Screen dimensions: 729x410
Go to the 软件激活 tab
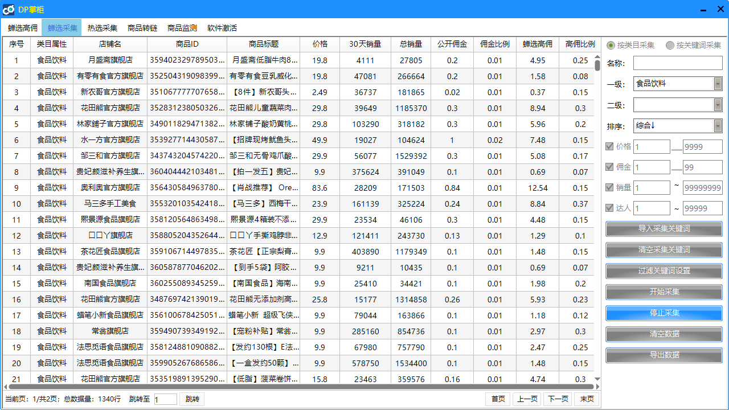click(222, 28)
